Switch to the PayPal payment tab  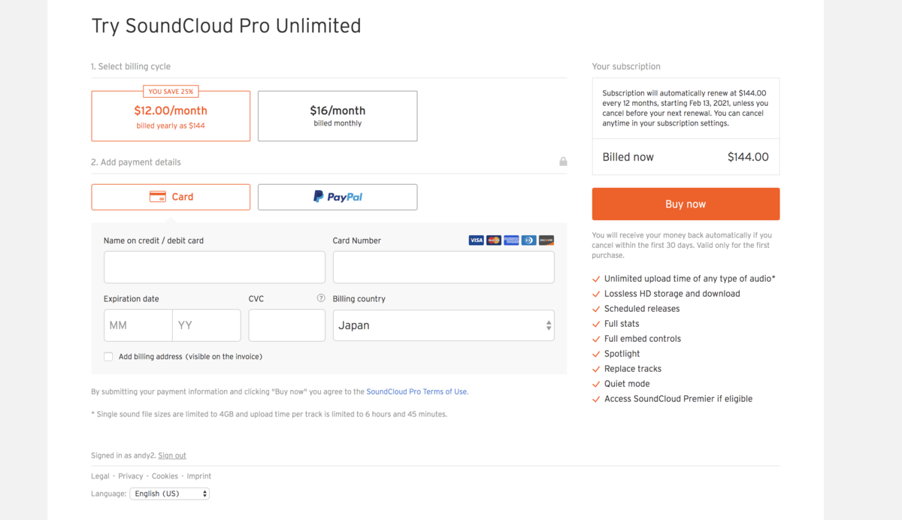[337, 196]
